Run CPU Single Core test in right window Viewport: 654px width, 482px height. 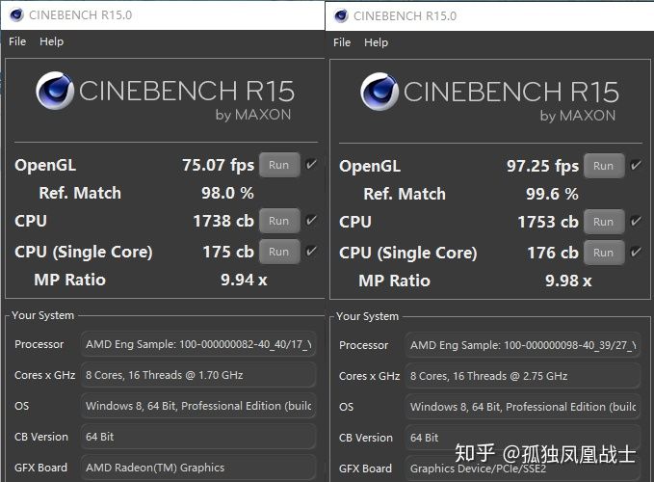[x=604, y=253]
